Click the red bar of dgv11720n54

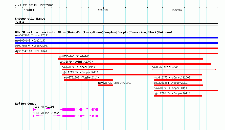coord(178,96)
